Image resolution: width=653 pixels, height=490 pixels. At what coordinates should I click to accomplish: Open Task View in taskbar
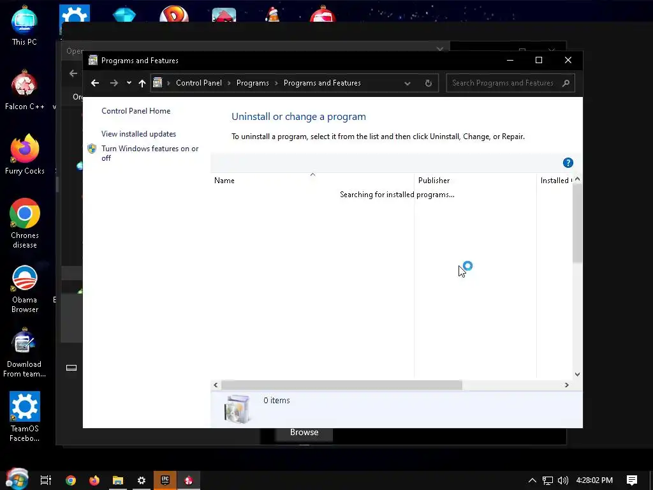46,480
